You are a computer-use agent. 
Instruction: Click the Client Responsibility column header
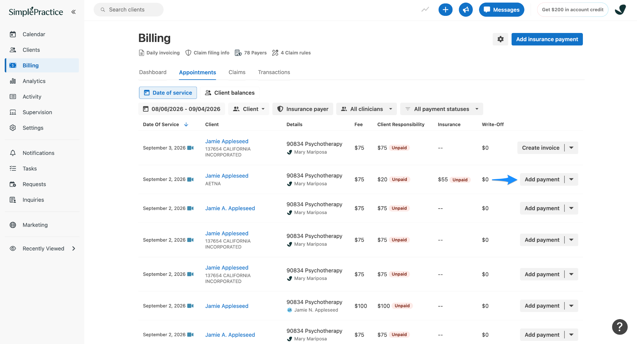point(401,124)
